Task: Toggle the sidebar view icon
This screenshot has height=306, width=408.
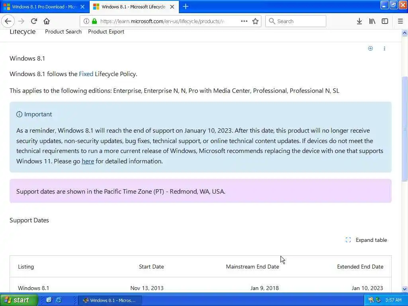Action: (385, 21)
